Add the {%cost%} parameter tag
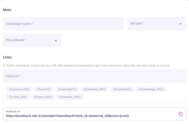Viewport: 189px width, 124px height. pos(44,89)
